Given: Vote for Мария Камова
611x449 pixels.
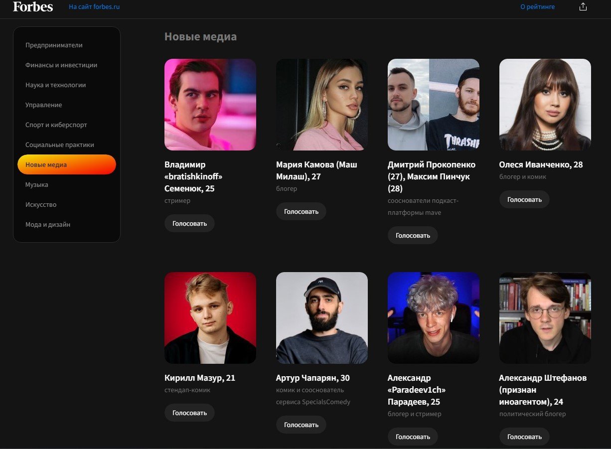Looking at the screenshot, I should pyautogui.click(x=301, y=211).
